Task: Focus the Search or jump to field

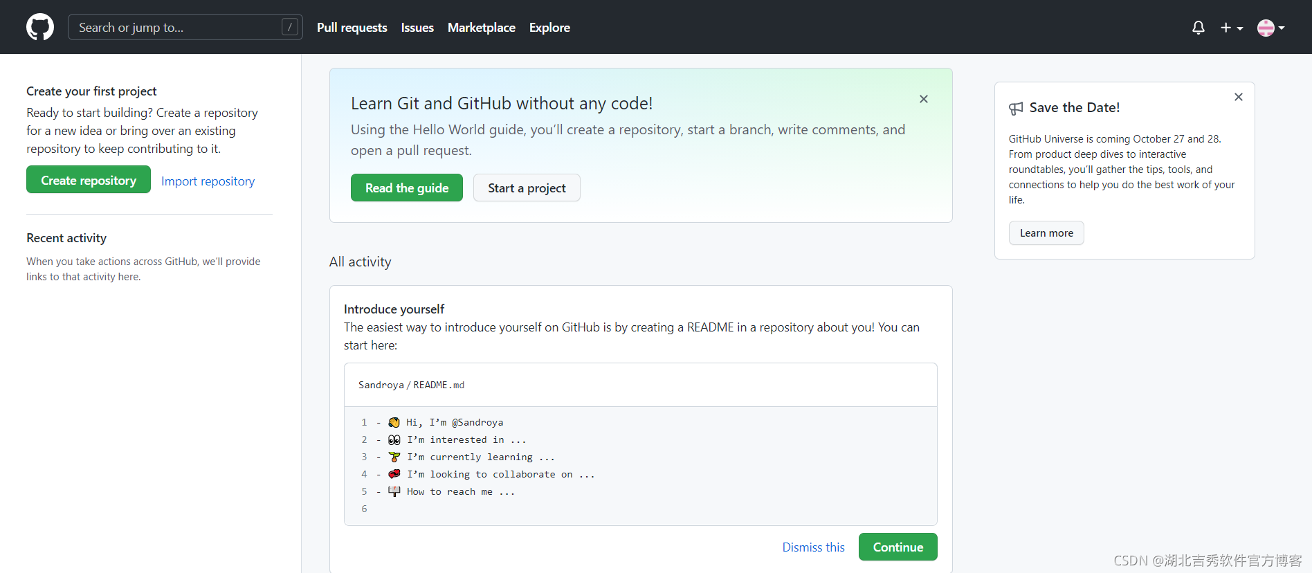Action: [x=185, y=27]
